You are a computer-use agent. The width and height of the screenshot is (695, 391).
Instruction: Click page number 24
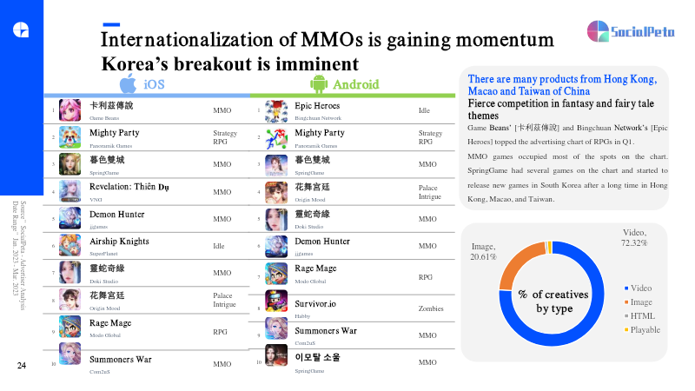point(22,366)
